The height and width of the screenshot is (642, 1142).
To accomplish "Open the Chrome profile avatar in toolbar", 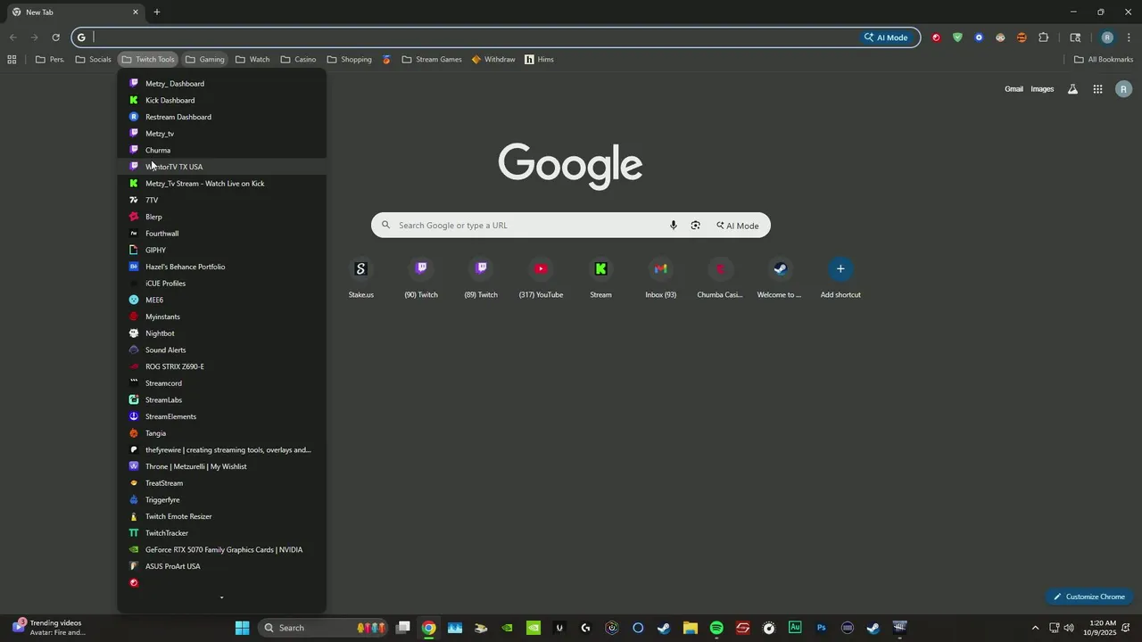I will 1107,37.
